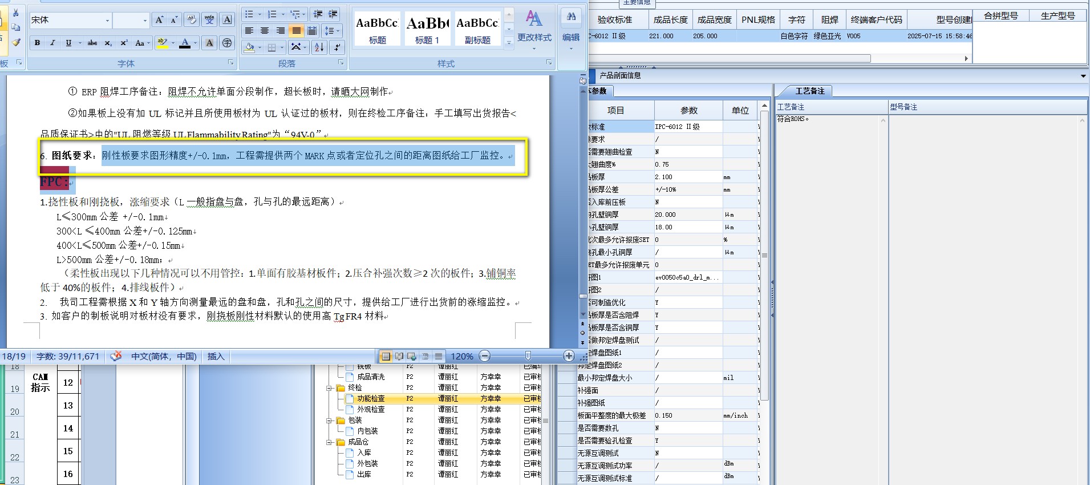Screen dimensions: 1090x485
Task: Sort text with A-Z icon
Action: 319,47
